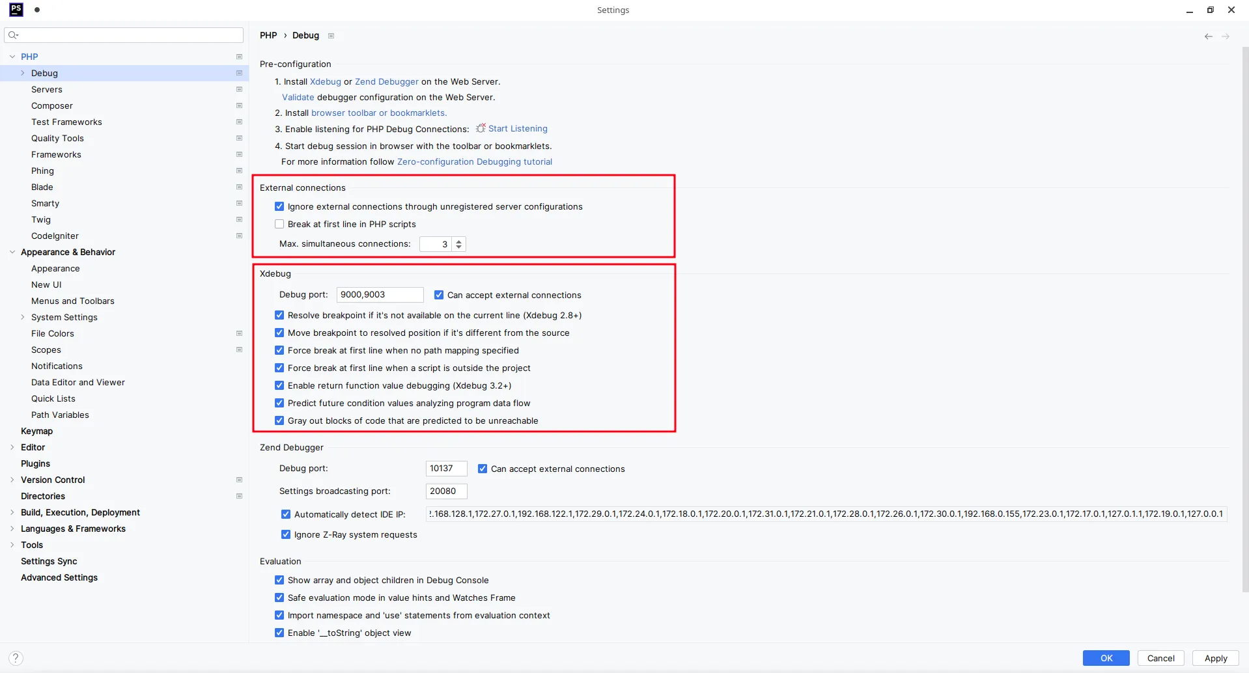Image resolution: width=1249 pixels, height=673 pixels.
Task: Click the Apply button
Action: pyautogui.click(x=1215, y=658)
